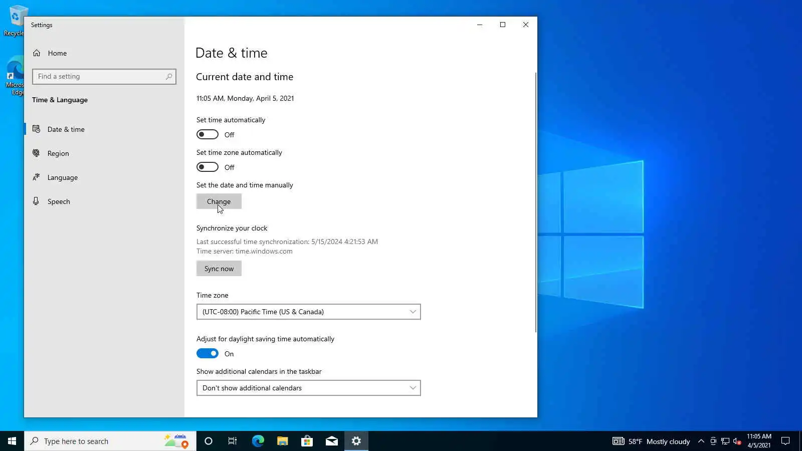Click the Time server: time.windows.com text
The width and height of the screenshot is (802, 451).
[x=245, y=251]
